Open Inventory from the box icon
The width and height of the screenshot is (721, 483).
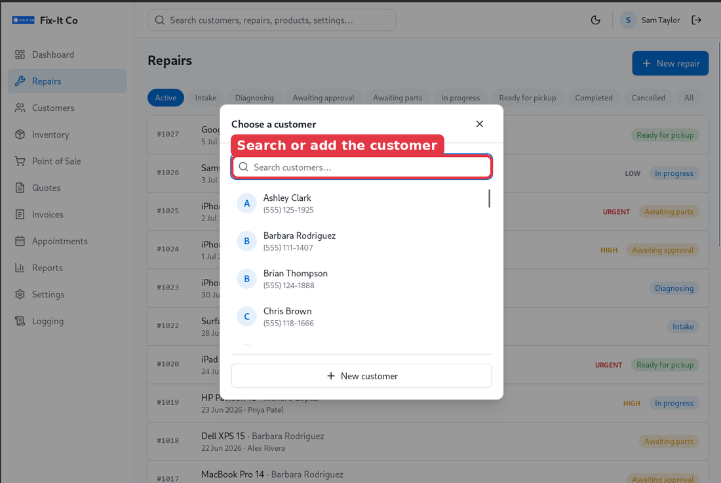(20, 135)
